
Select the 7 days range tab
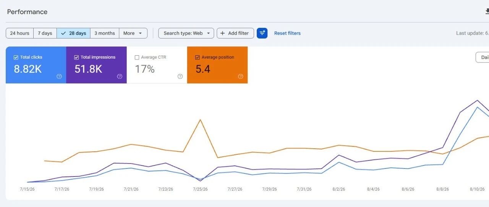(x=45, y=33)
